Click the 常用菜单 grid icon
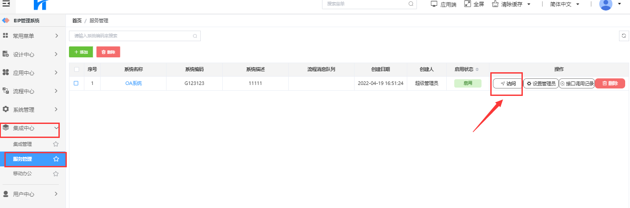 coord(6,36)
